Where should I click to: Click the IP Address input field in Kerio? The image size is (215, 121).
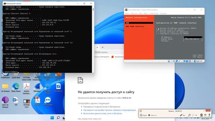tap(193, 37)
